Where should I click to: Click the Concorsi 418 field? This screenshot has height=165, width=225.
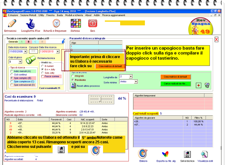click(33, 51)
